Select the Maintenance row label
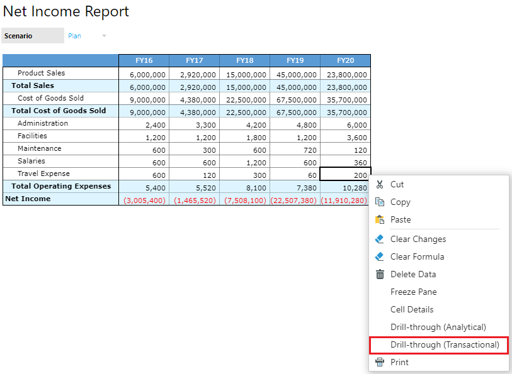The image size is (512, 374). [40, 148]
